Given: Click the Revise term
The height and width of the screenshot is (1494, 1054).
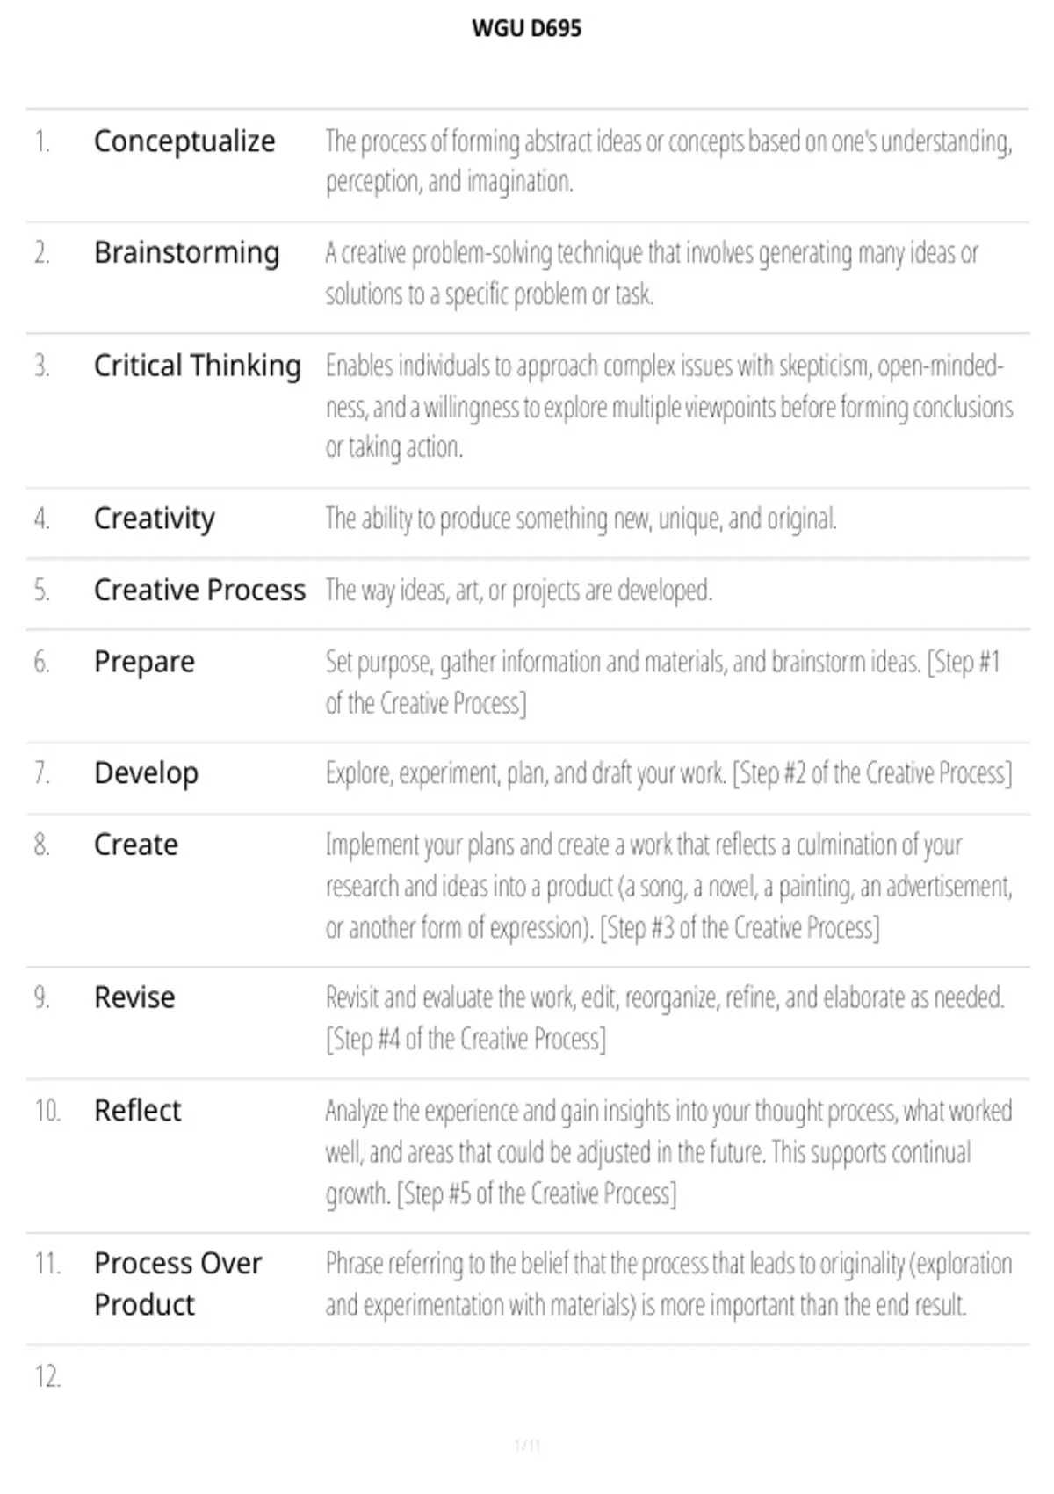Looking at the screenshot, I should (134, 997).
